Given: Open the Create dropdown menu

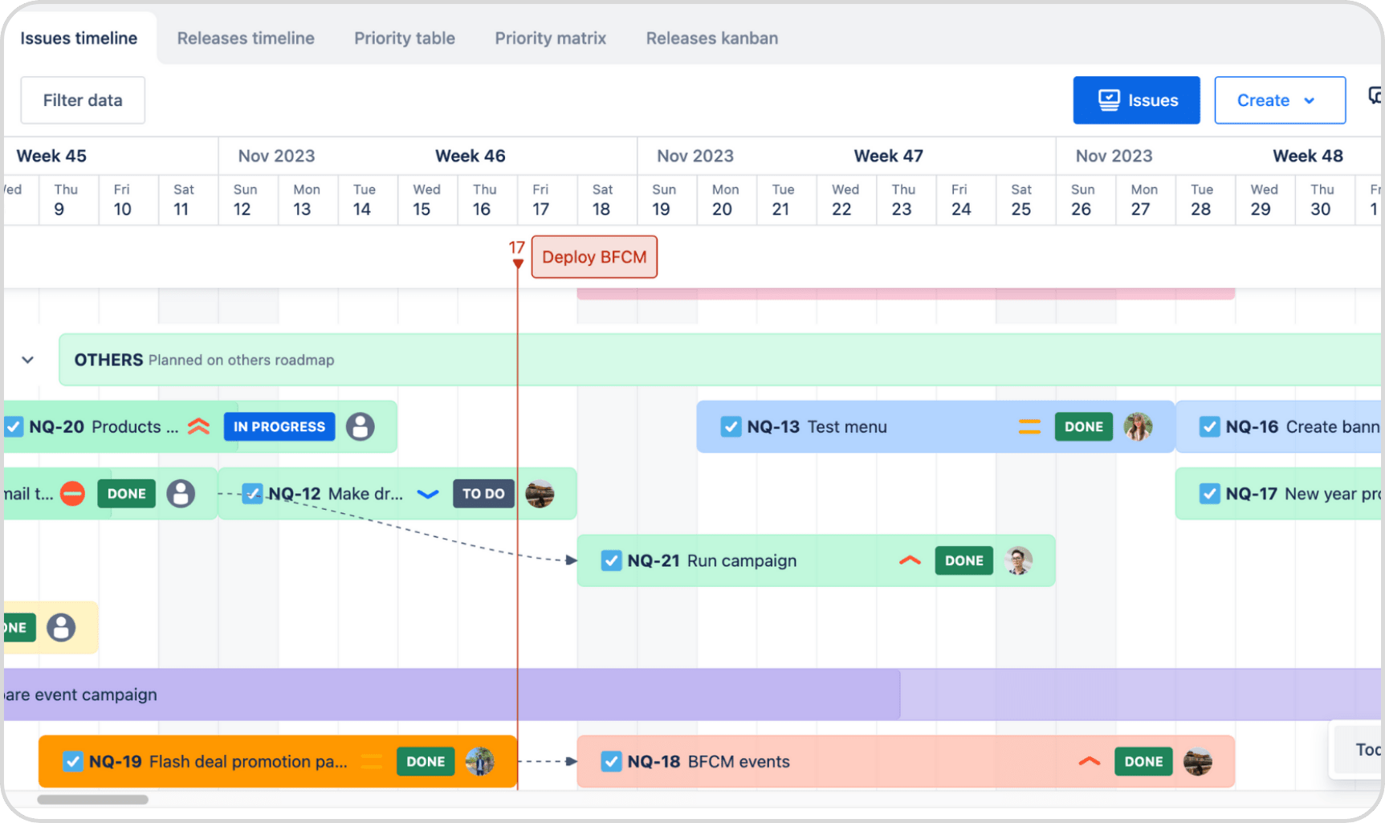Looking at the screenshot, I should tap(1279, 100).
